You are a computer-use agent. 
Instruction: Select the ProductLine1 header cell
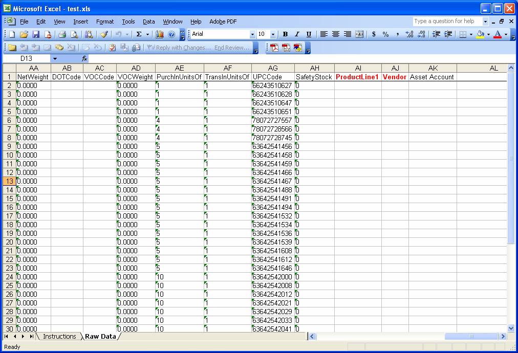[357, 77]
